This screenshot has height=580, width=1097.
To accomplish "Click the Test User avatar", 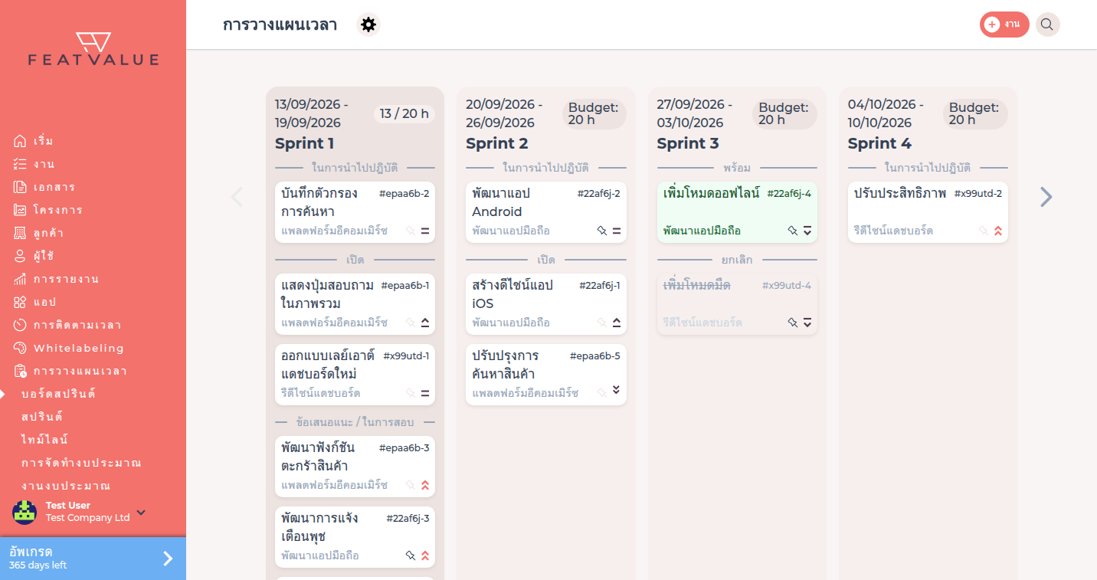I will tap(25, 512).
